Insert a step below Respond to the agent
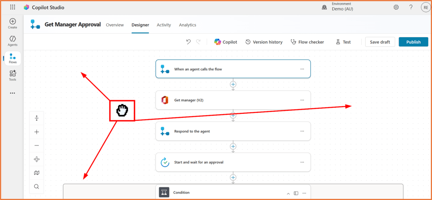432x200 pixels. (233, 146)
